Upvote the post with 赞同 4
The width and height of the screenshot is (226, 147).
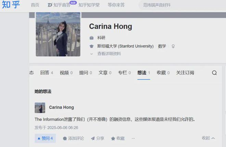(45, 138)
